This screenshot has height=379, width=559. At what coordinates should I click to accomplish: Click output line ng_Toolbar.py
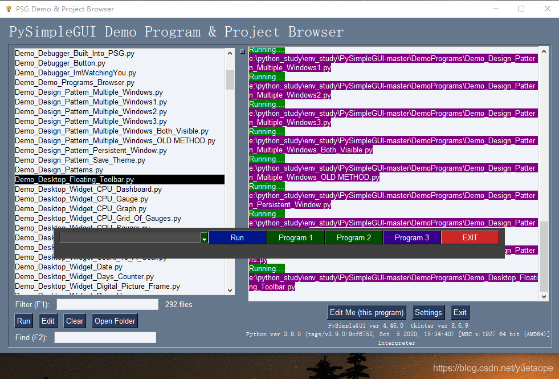[272, 287]
